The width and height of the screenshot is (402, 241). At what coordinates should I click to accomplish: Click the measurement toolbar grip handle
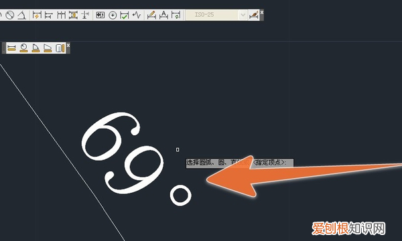(3, 48)
